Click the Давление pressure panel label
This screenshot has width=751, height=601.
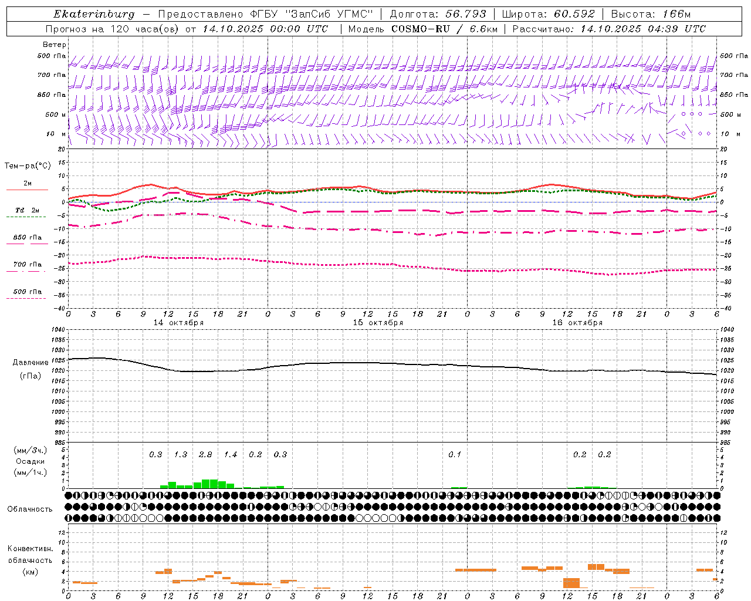click(x=31, y=363)
